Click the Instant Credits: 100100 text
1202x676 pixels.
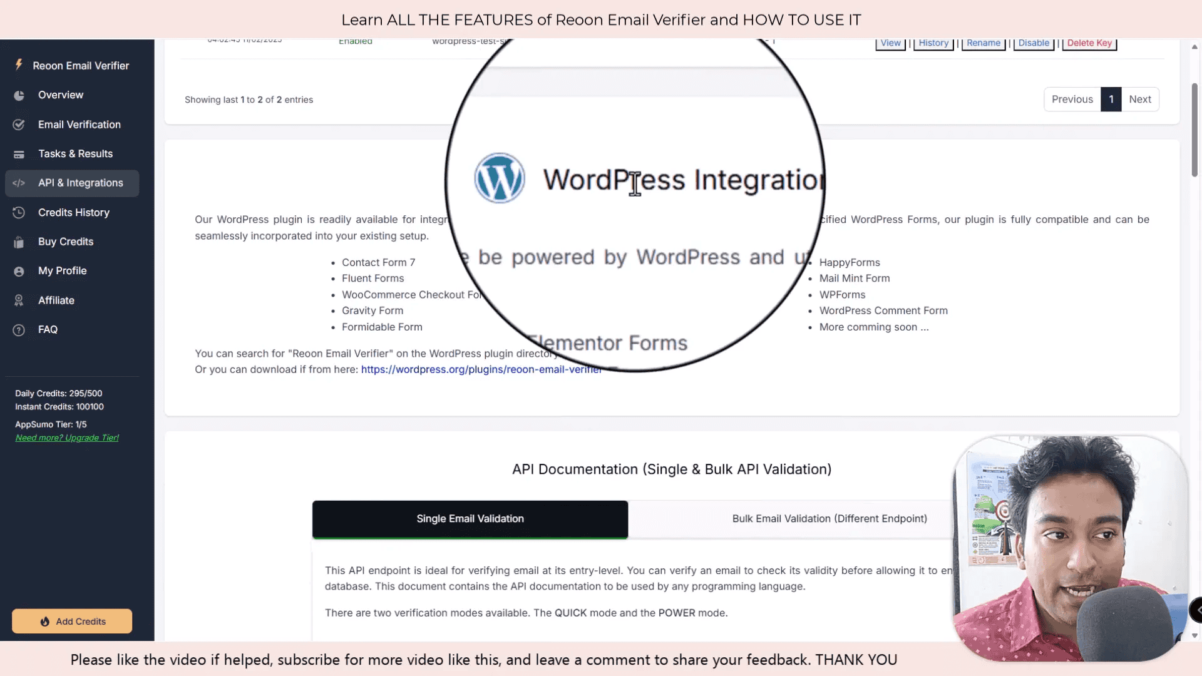tap(59, 407)
